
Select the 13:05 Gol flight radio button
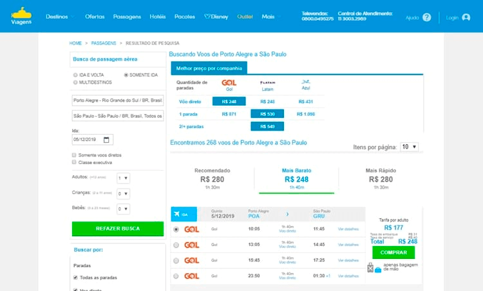(x=176, y=245)
